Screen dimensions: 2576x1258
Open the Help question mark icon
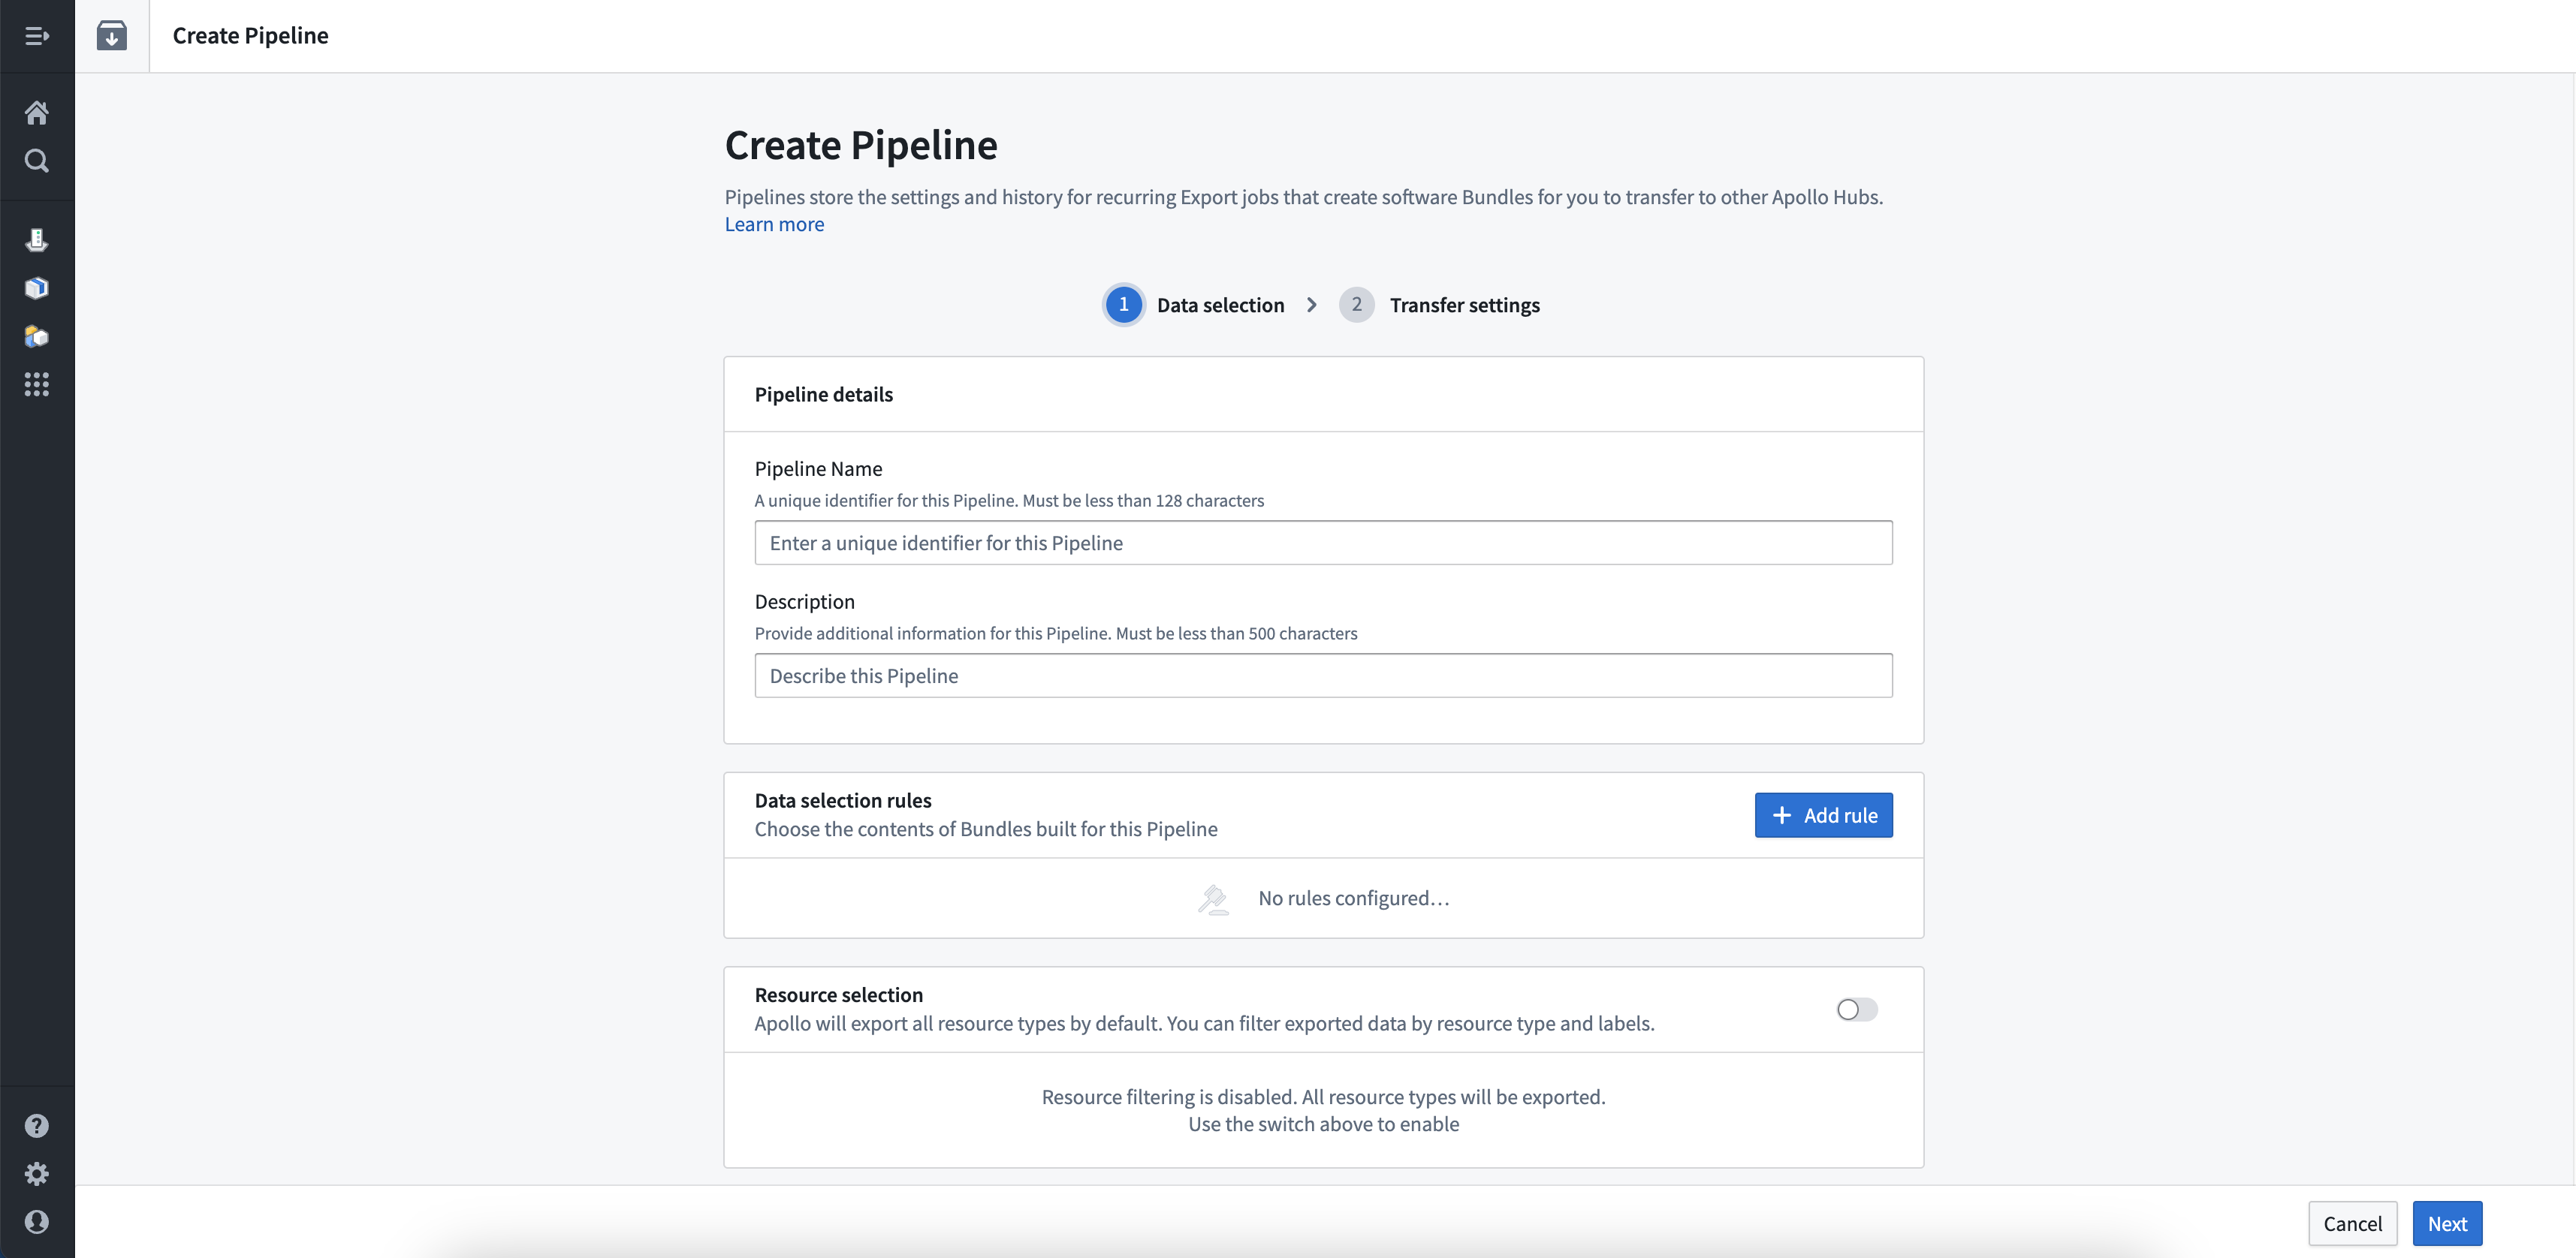tap(37, 1126)
